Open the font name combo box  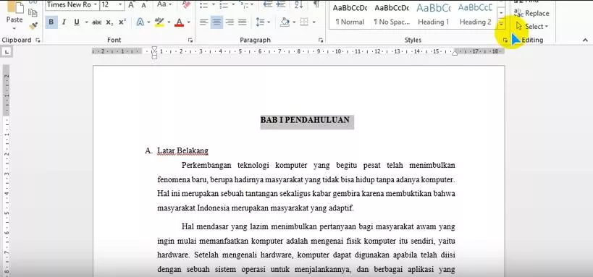[72, 5]
